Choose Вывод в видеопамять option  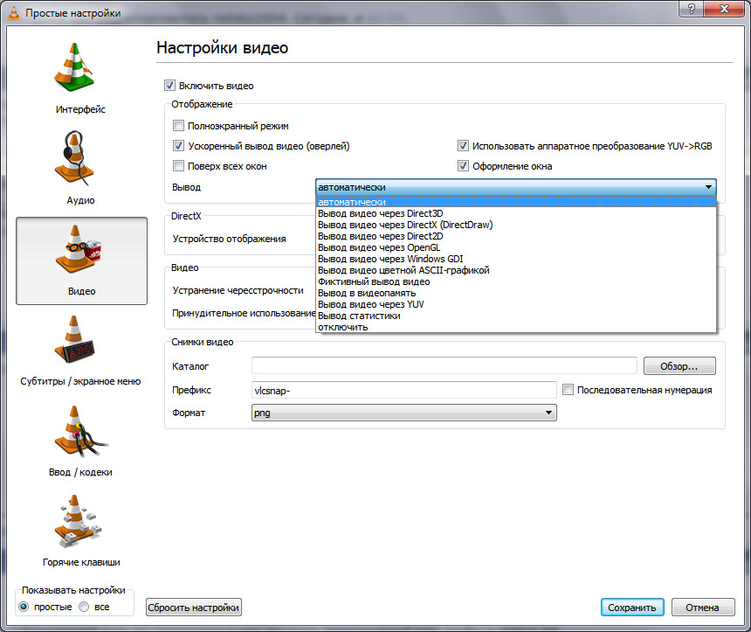[516, 293]
